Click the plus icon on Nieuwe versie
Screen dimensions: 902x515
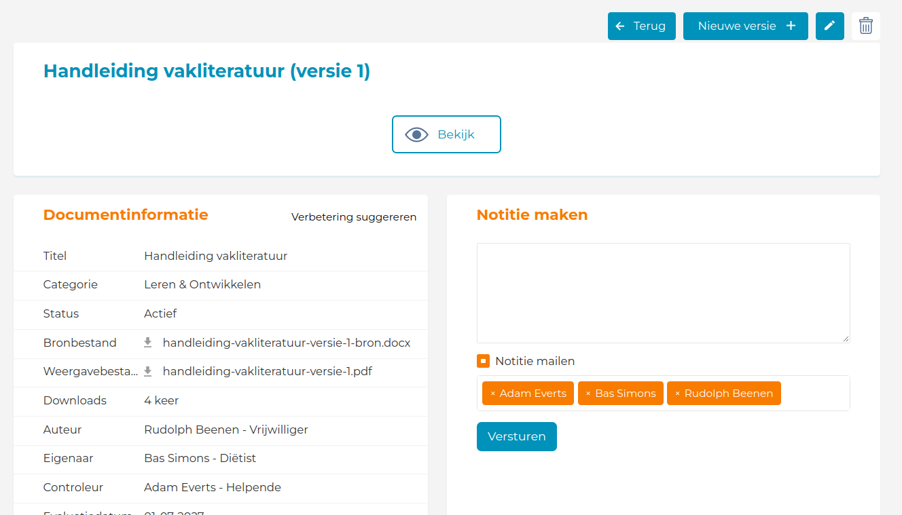click(791, 26)
